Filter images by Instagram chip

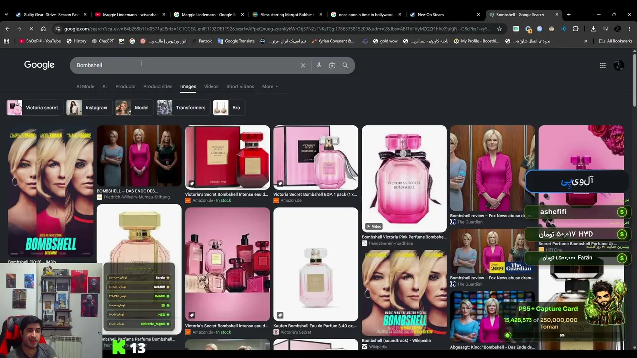[89, 108]
